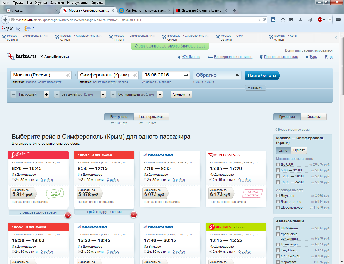The height and width of the screenshot is (264, 344).
Task: Open the address bar history dropdown arrow
Action: click(x=259, y=20)
